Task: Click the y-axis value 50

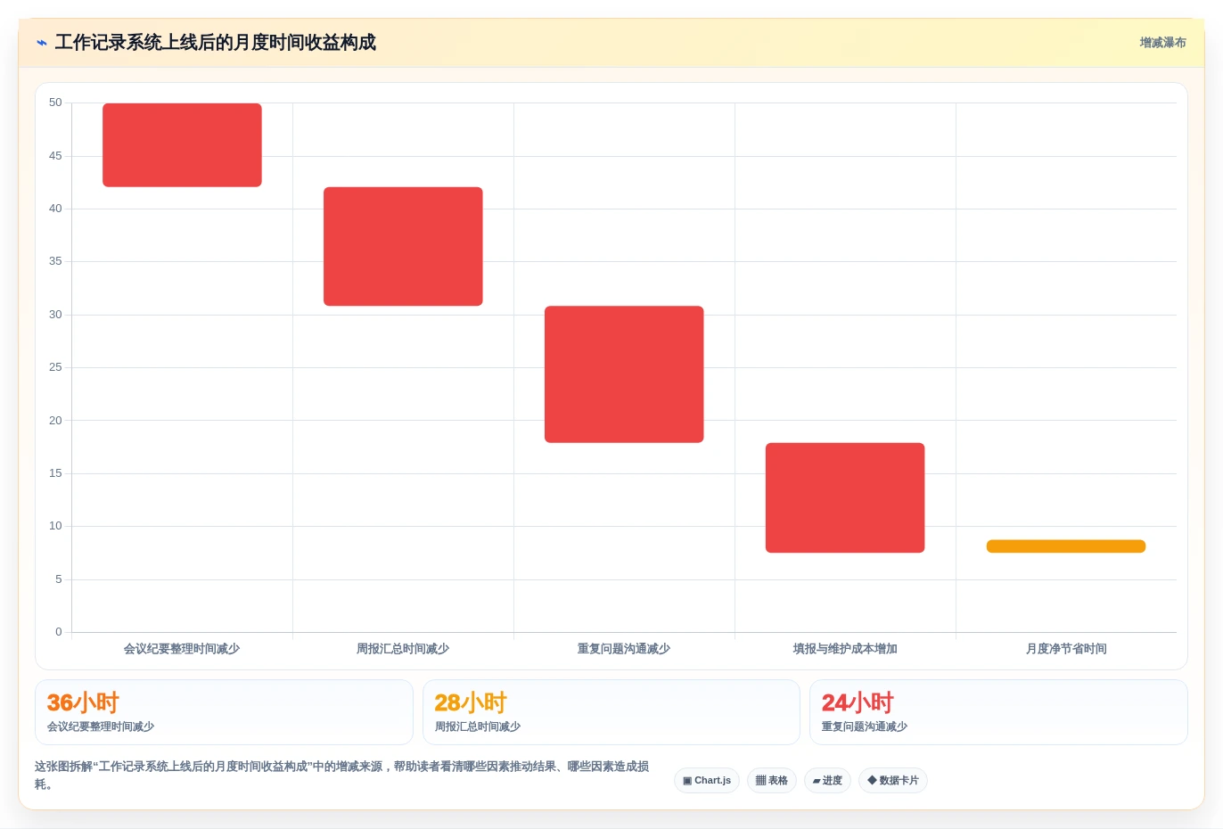Action: point(55,103)
